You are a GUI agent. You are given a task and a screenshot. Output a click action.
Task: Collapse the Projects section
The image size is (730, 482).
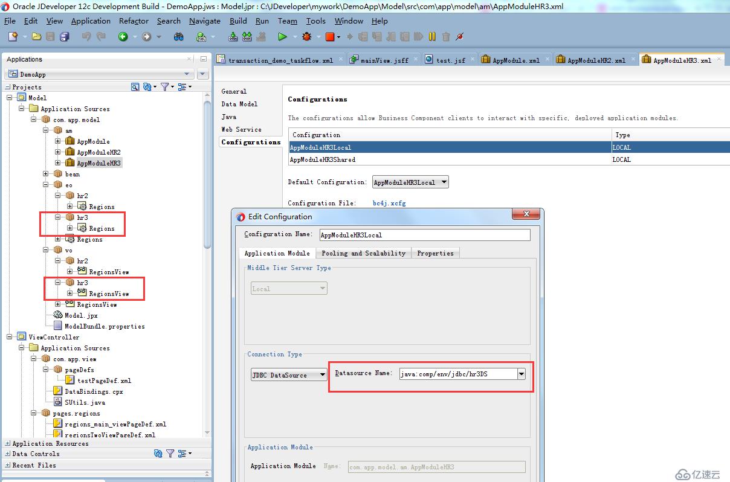pos(7,87)
